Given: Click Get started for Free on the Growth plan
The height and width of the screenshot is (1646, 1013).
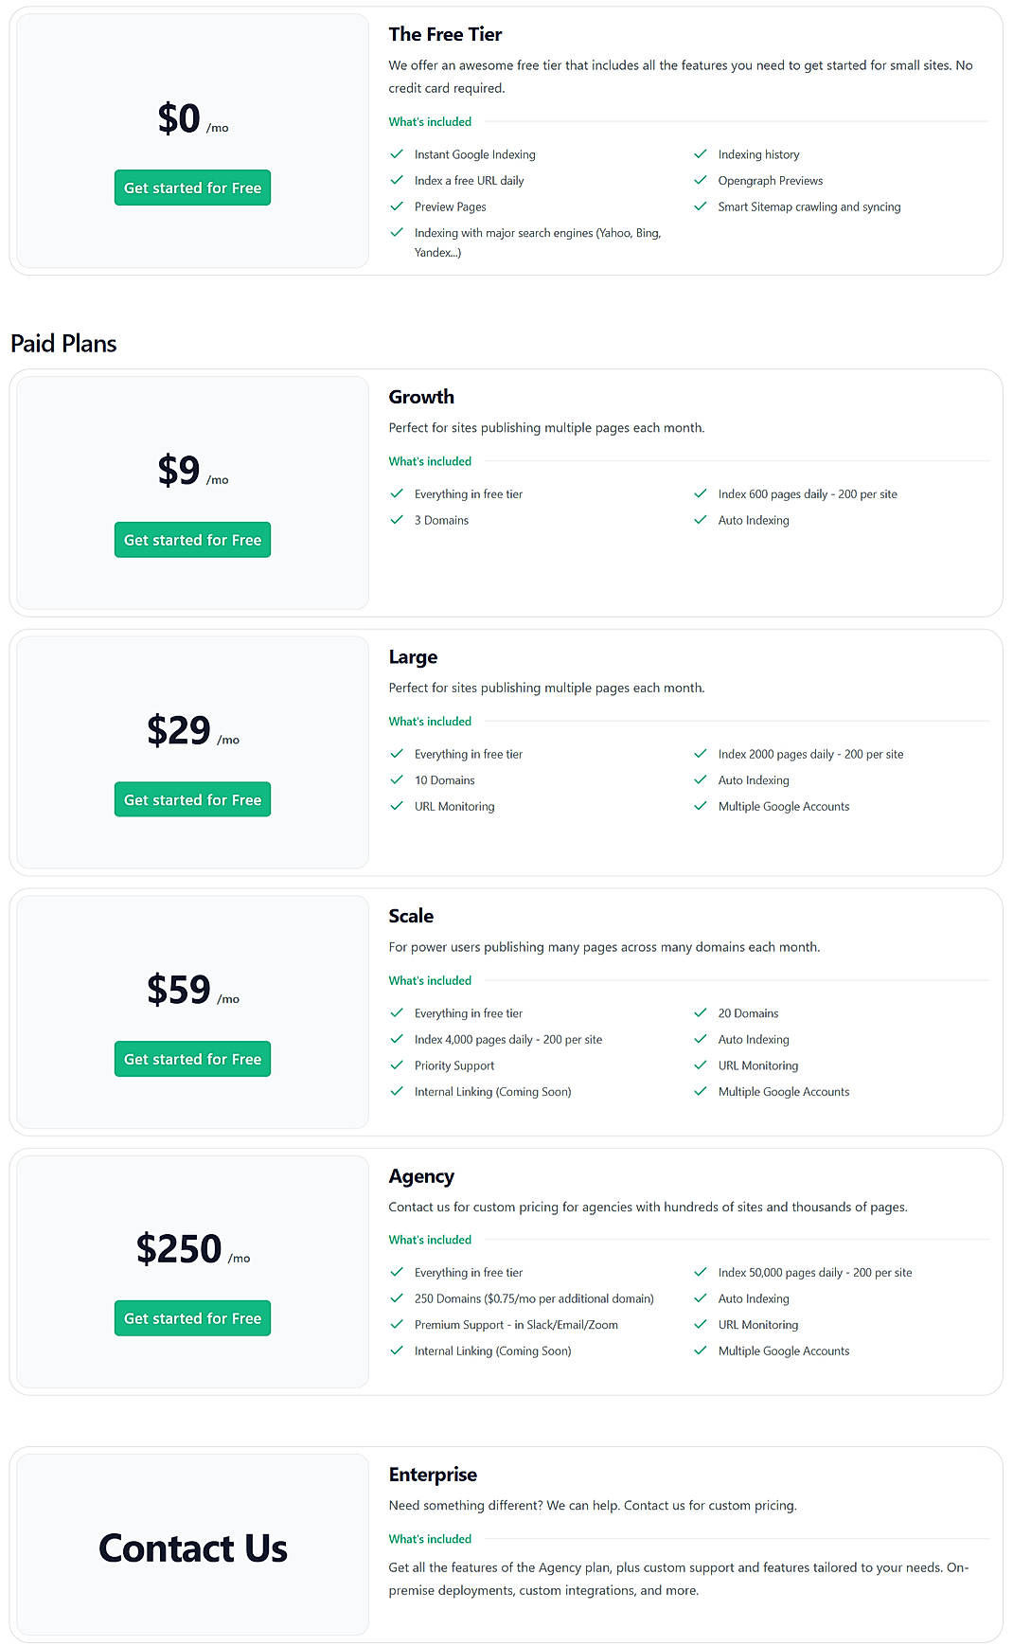Looking at the screenshot, I should (x=192, y=539).
